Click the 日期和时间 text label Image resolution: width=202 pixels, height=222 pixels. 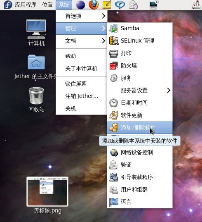point(134,103)
